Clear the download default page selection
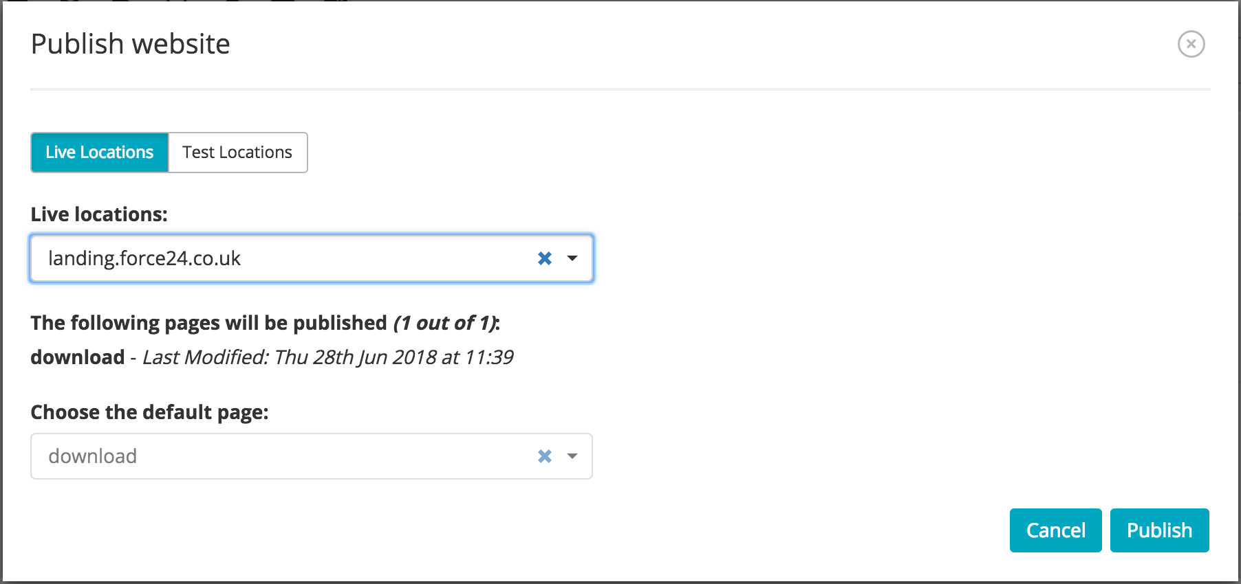The width and height of the screenshot is (1241, 584). (x=544, y=456)
